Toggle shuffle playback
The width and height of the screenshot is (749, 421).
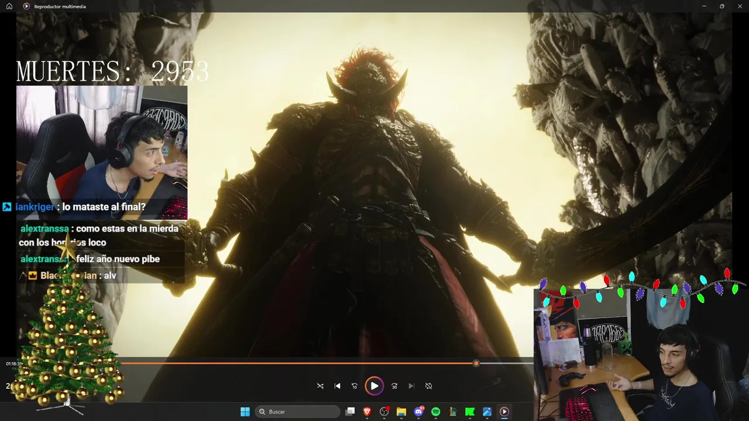320,386
